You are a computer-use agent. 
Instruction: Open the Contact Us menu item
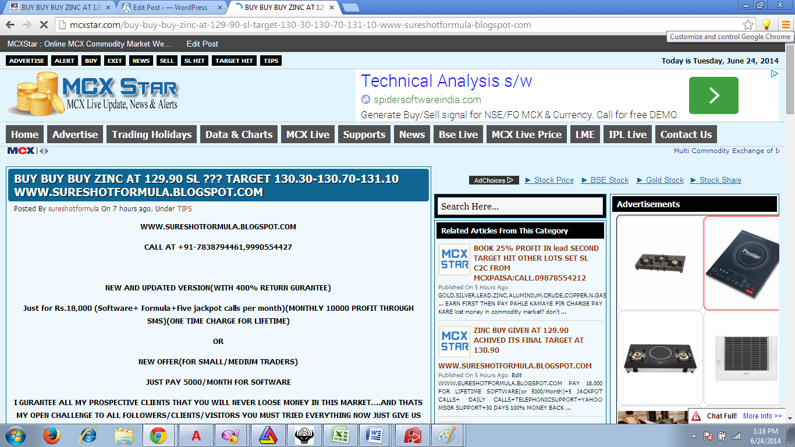[686, 134]
